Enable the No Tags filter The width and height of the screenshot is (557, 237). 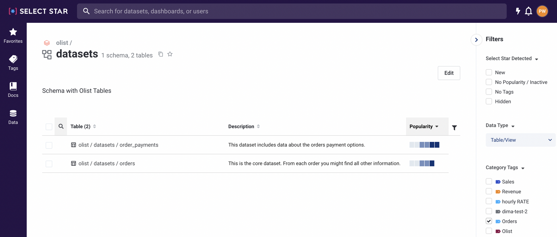[489, 92]
